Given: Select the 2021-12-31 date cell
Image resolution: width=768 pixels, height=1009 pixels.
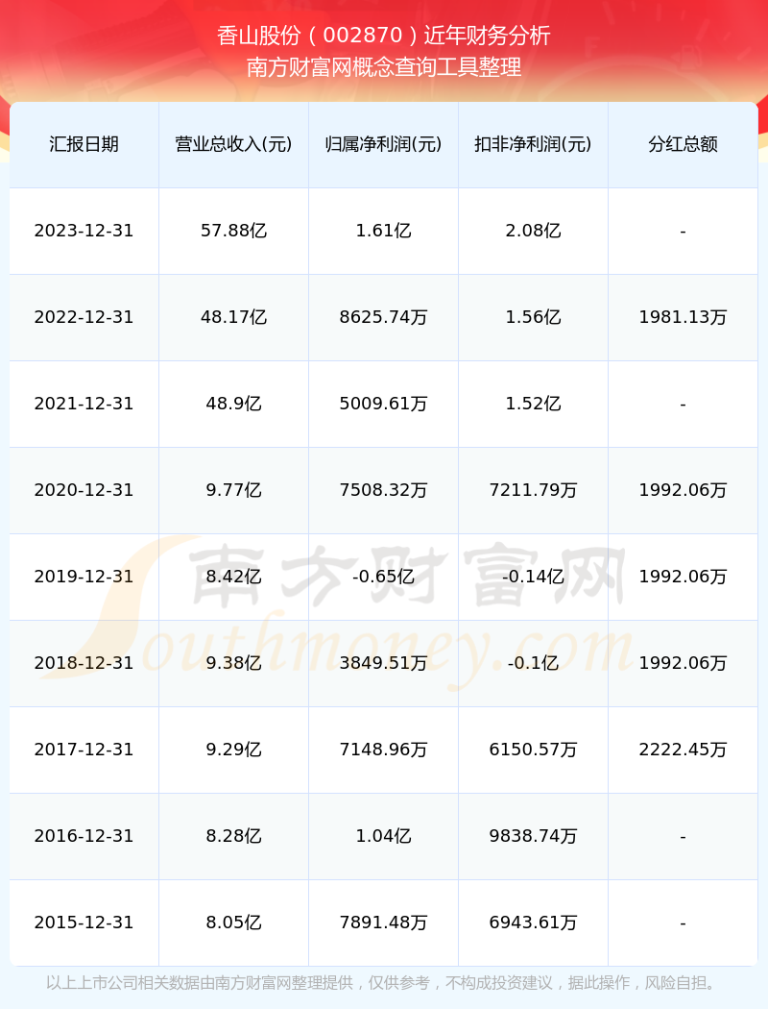Looking at the screenshot, I should click(x=84, y=404).
